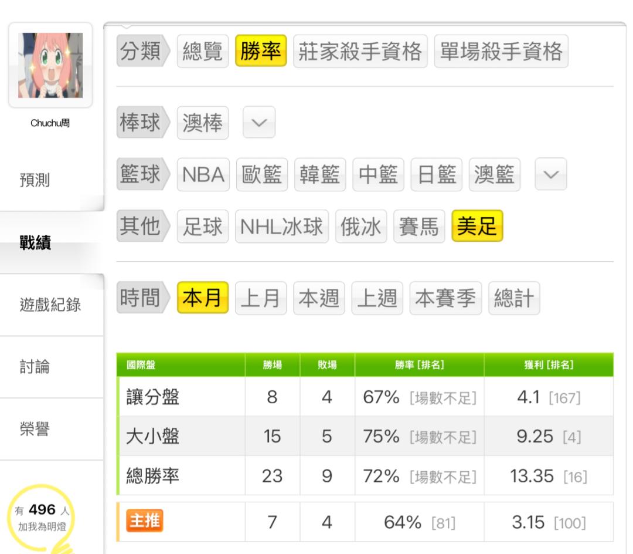This screenshot has width=633, height=554.
Task: Set time range to 上月
Action: coord(261,298)
